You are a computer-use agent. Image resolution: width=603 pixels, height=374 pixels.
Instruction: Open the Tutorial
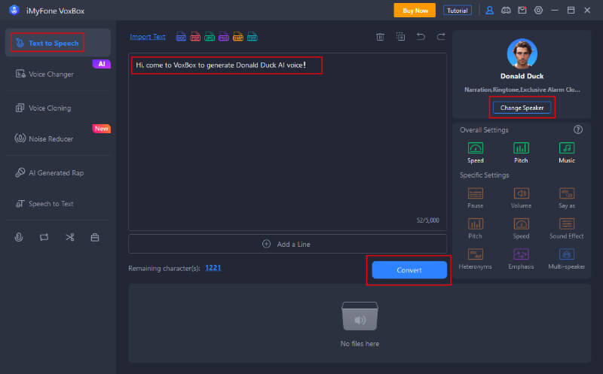click(x=457, y=11)
